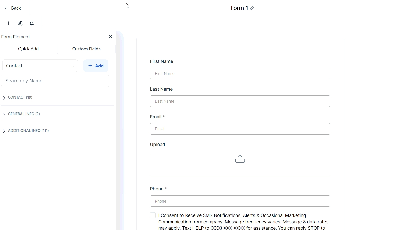Switch to the Quick Add tab
The width and height of the screenshot is (397, 230).
click(28, 49)
